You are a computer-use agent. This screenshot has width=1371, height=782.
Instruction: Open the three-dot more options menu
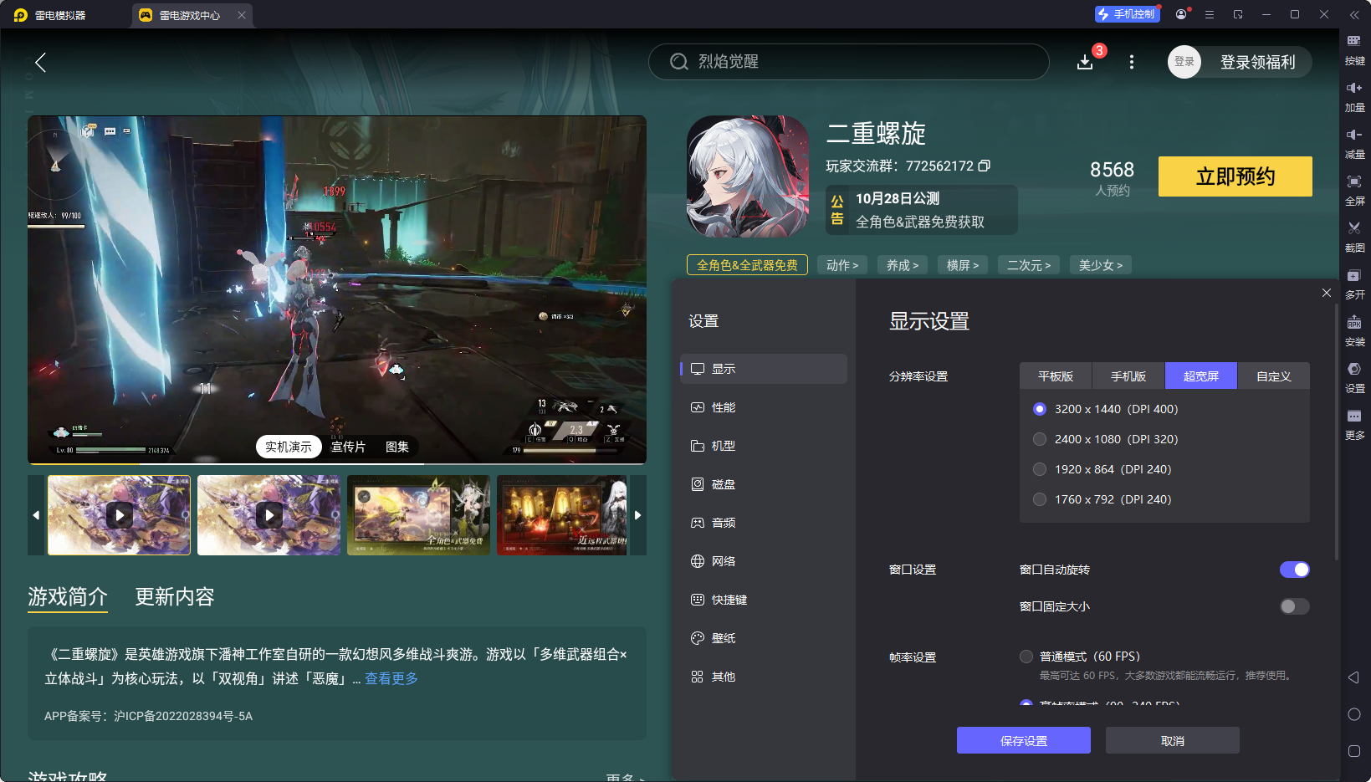(x=1131, y=62)
